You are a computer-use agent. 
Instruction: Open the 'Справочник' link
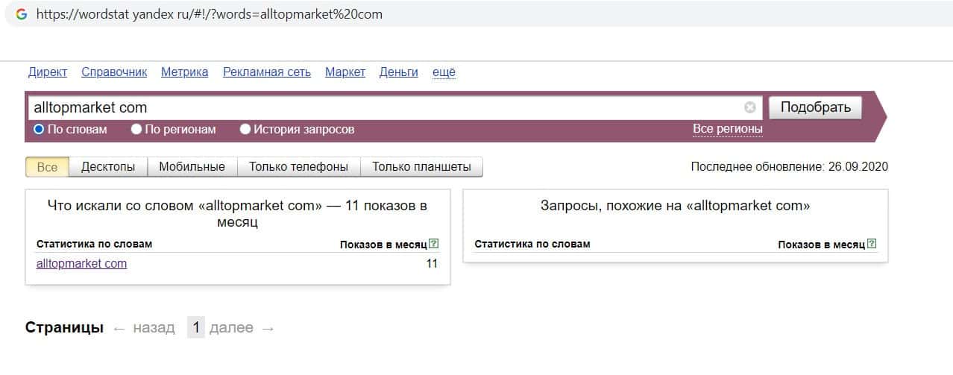tap(114, 72)
